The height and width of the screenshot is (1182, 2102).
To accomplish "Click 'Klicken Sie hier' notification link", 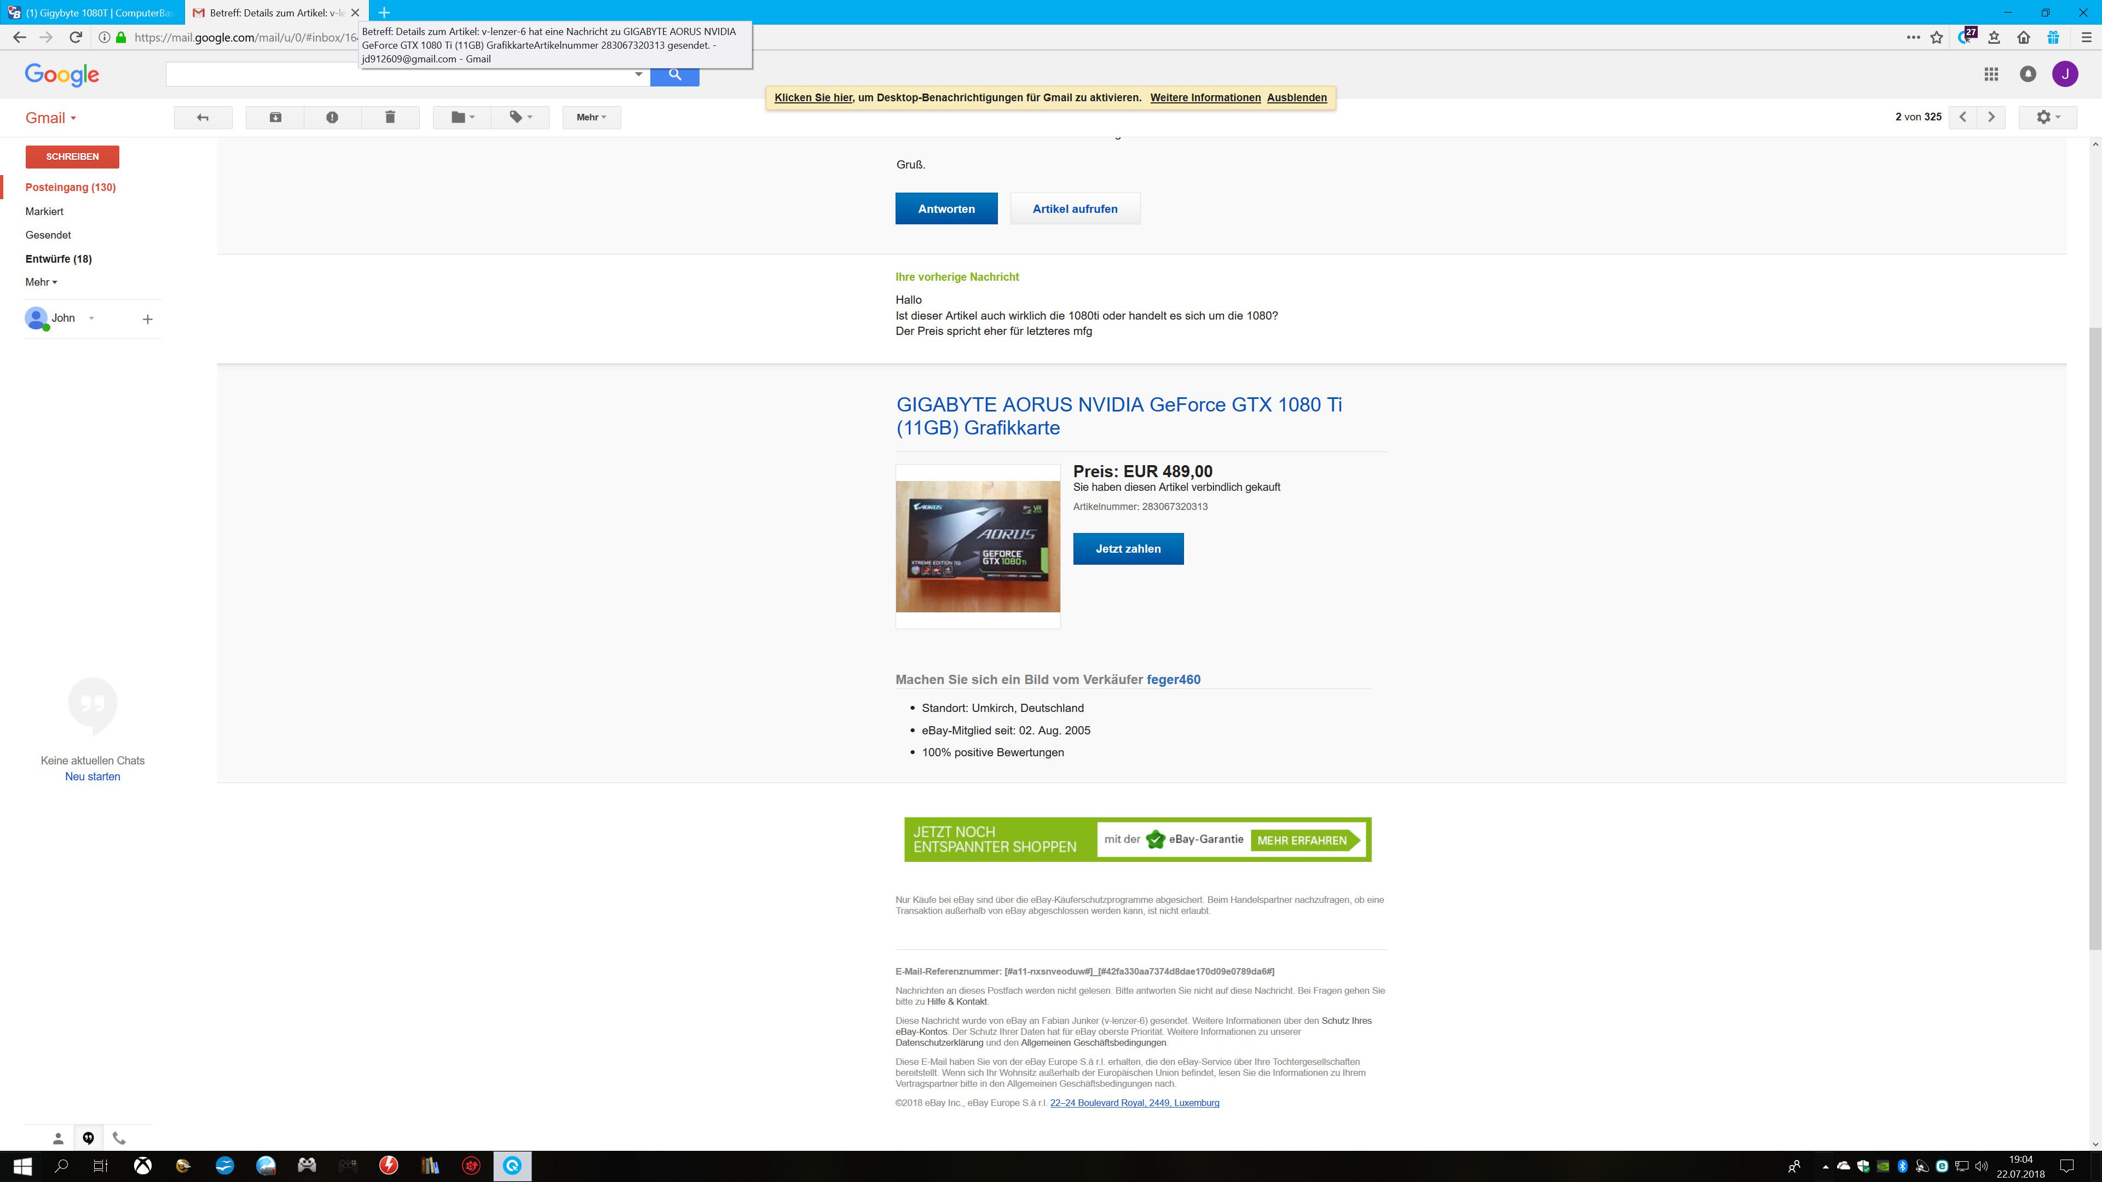I will pyautogui.click(x=813, y=98).
